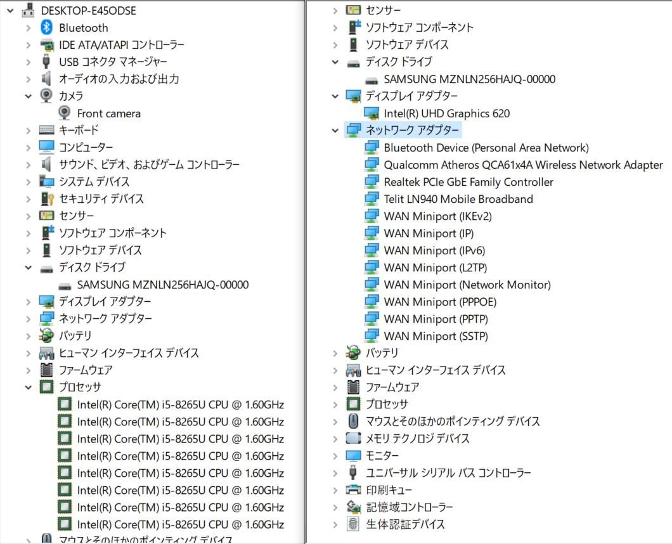Select the last Intel Core i5-8265U CPU entry

(x=181, y=524)
